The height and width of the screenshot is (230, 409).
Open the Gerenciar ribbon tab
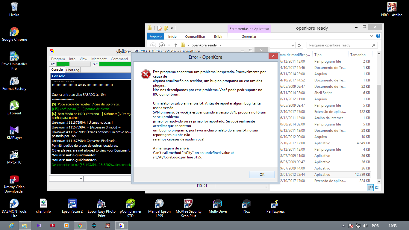249,37
